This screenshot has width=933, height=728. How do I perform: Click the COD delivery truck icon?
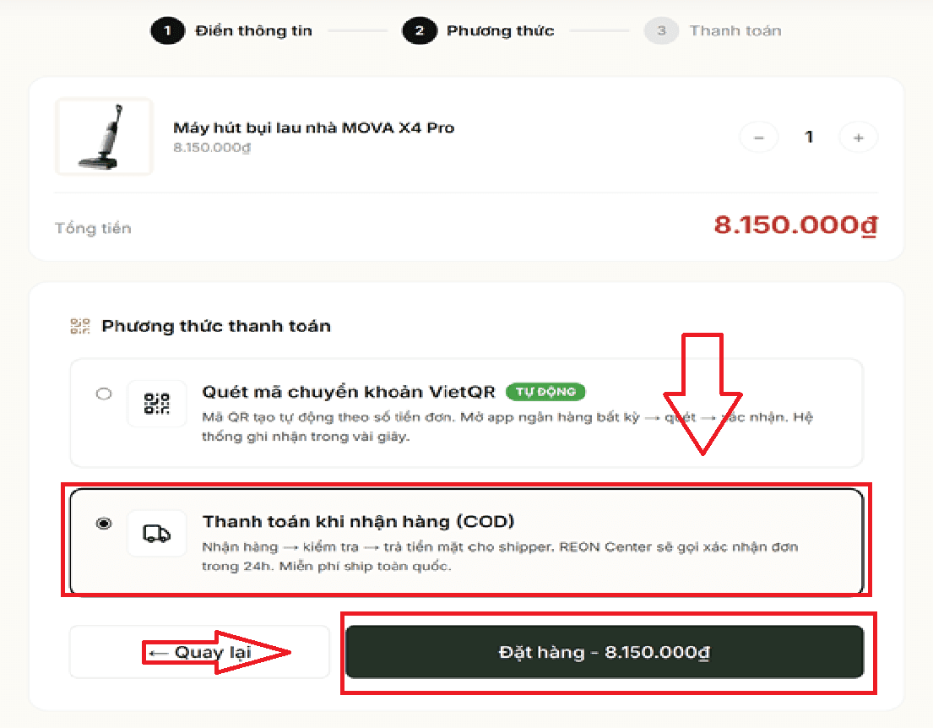tap(157, 534)
